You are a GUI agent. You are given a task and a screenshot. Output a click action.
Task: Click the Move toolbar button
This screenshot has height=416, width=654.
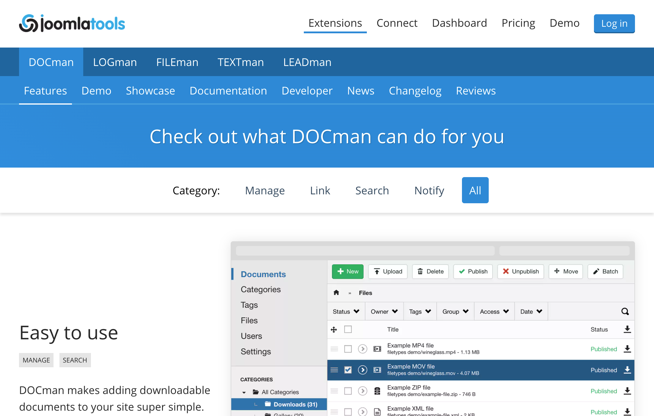[566, 271]
